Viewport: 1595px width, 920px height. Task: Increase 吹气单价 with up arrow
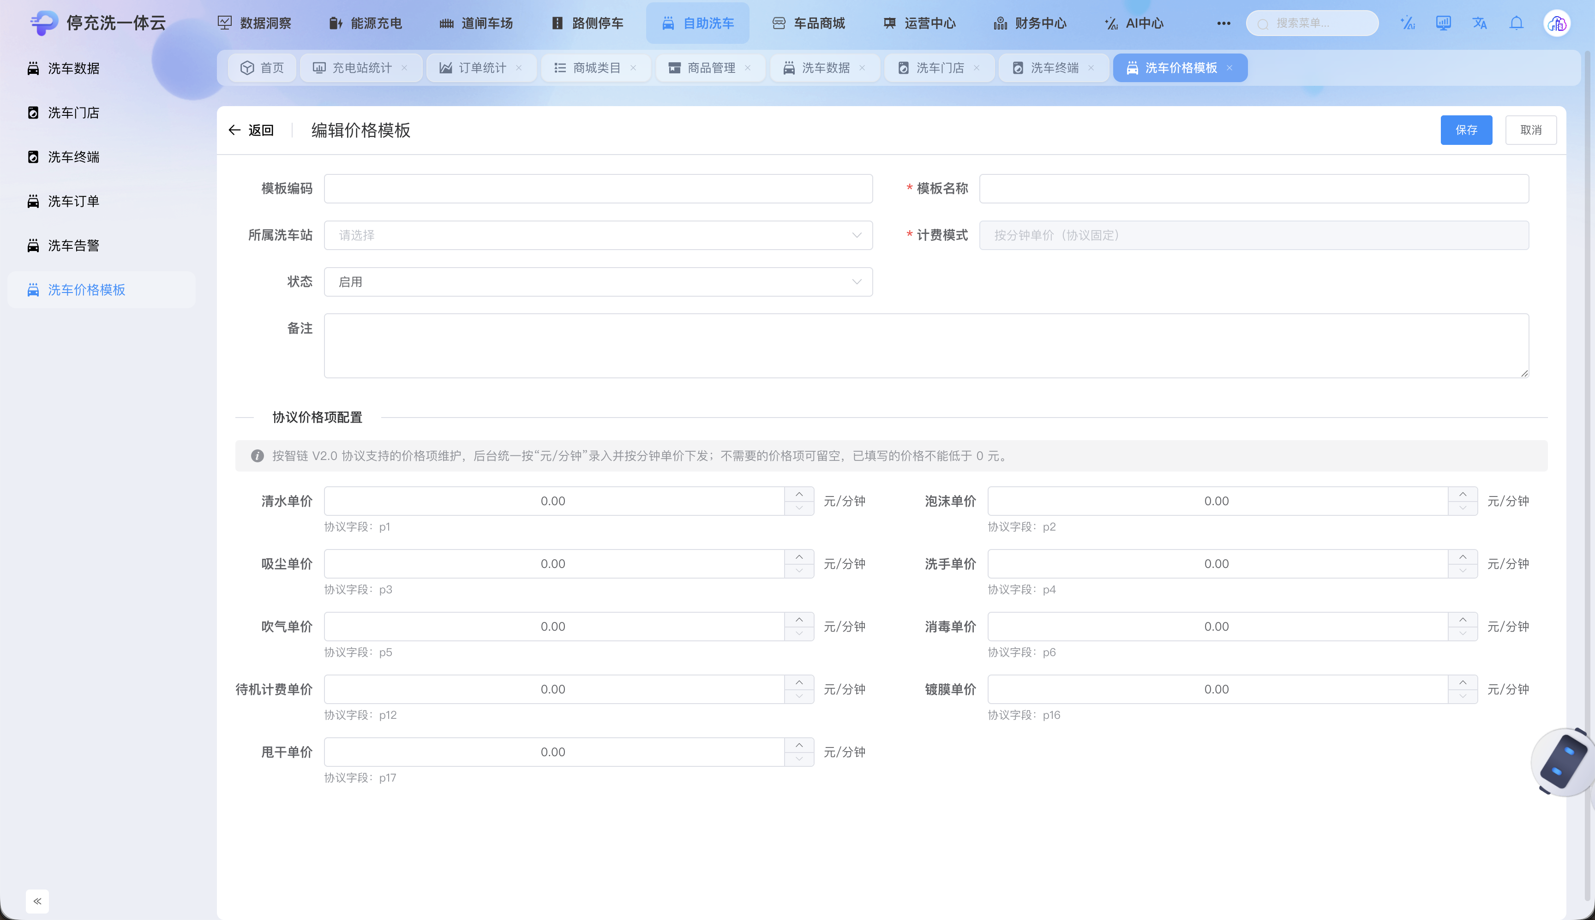click(799, 619)
